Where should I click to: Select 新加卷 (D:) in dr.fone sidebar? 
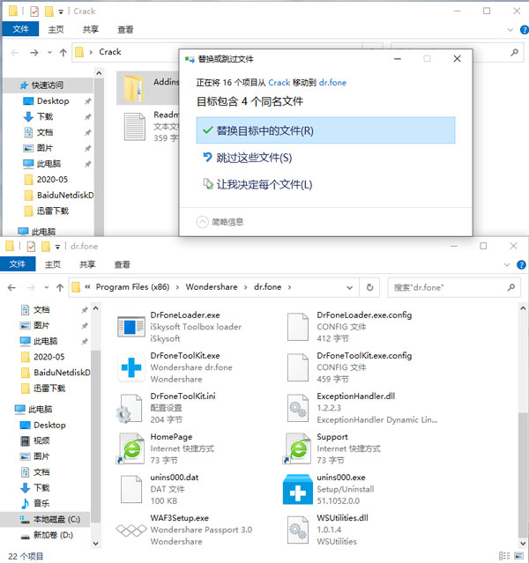53,535
